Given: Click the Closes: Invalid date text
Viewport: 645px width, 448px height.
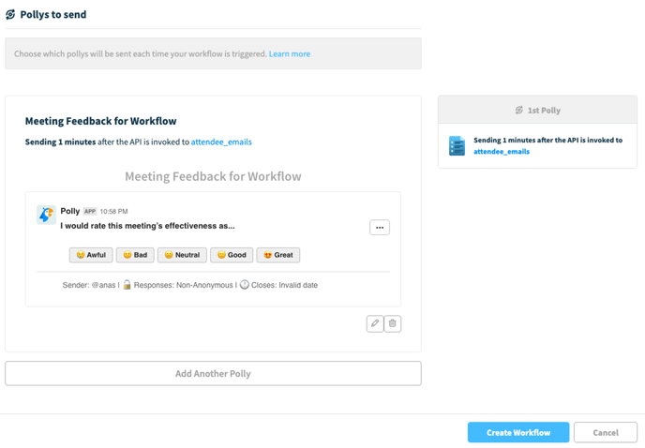Looking at the screenshot, I should (285, 285).
